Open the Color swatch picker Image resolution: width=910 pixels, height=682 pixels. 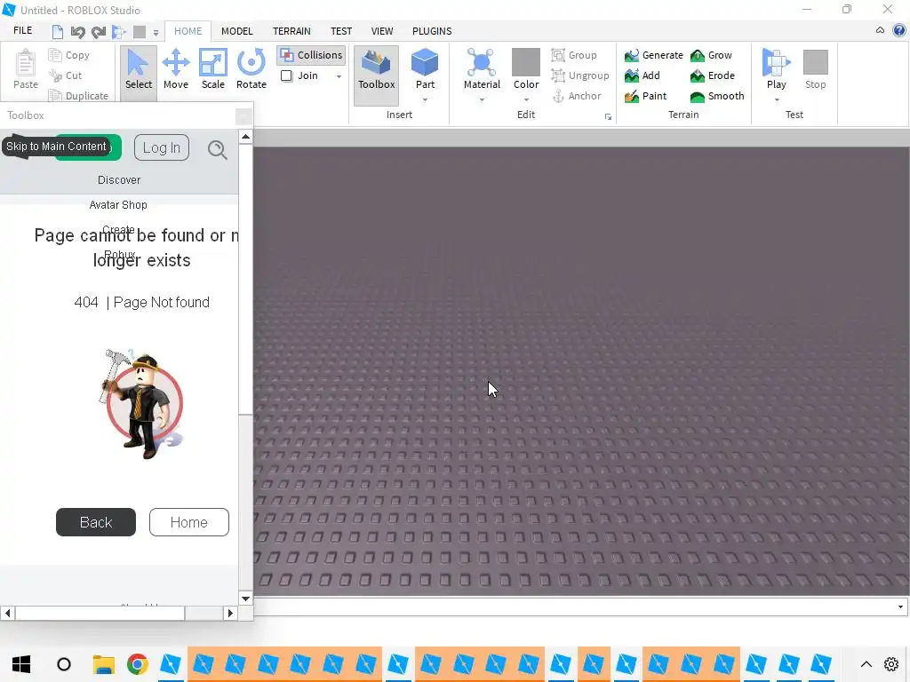[526, 62]
